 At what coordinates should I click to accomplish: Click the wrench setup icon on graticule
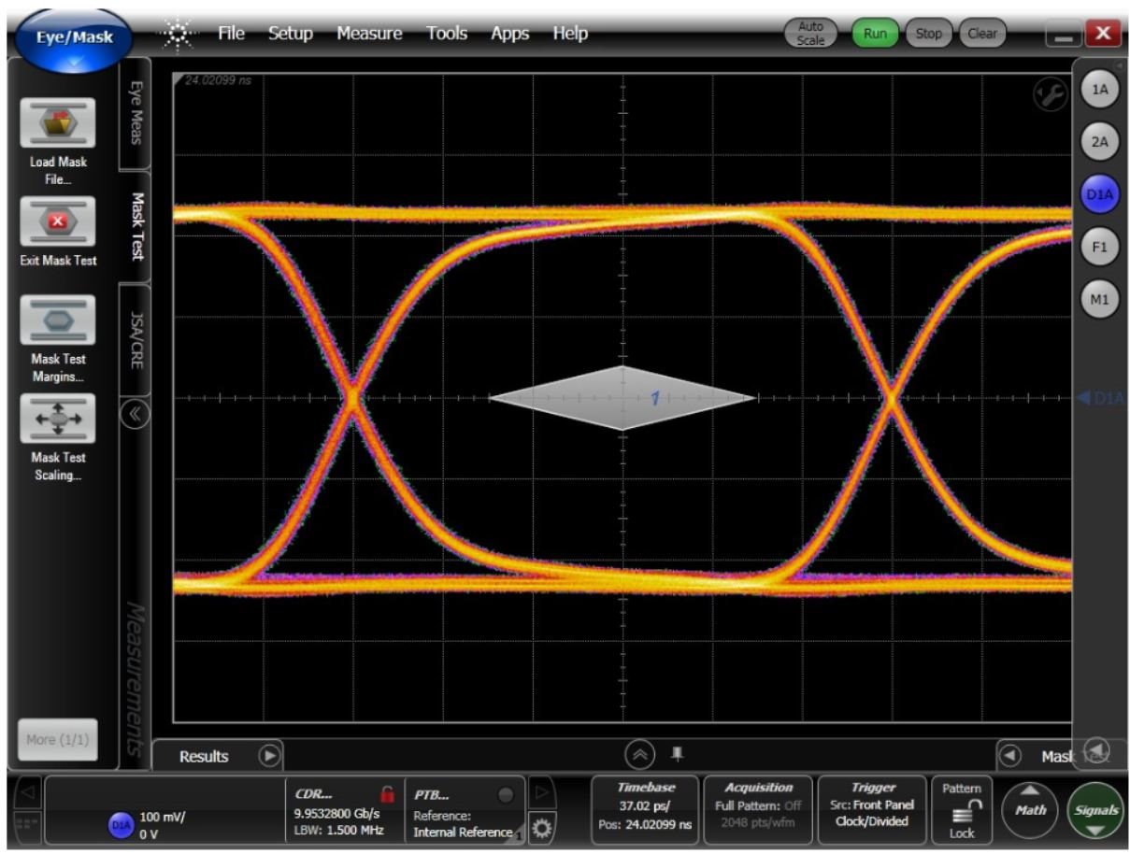click(1051, 95)
